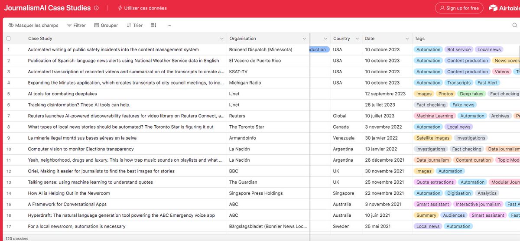Screen dimensions: 520x241
Task: Click the 'Machine Learning' tag
Action: [435, 116]
